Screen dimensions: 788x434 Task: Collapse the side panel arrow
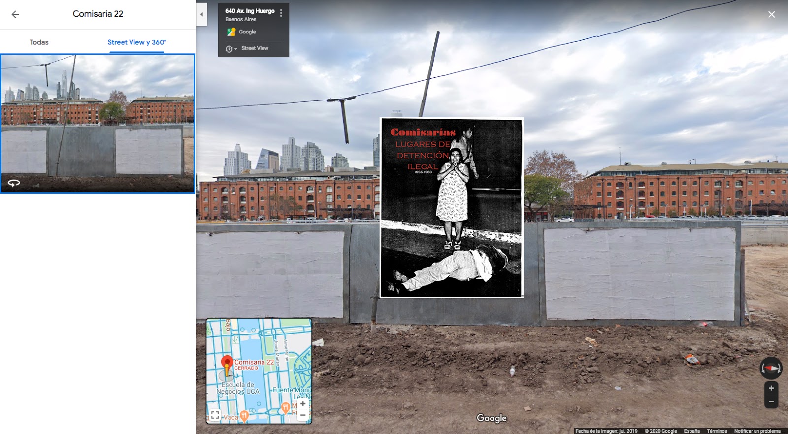tap(201, 14)
